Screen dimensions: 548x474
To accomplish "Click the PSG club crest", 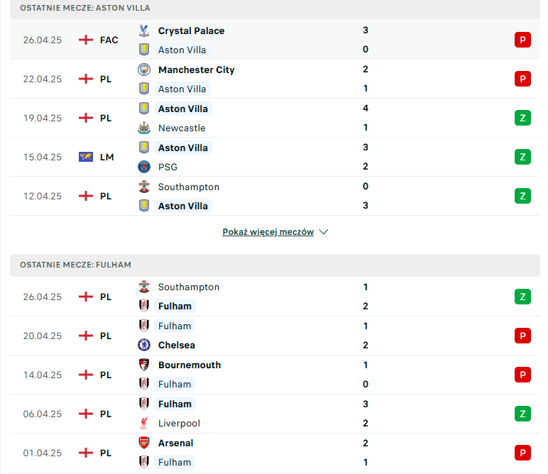I will pyautogui.click(x=144, y=167).
